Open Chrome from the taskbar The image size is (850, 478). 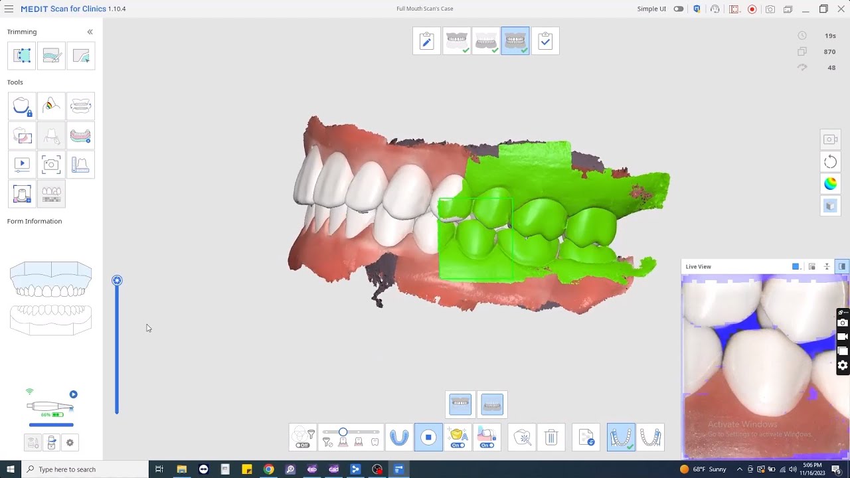point(268,469)
